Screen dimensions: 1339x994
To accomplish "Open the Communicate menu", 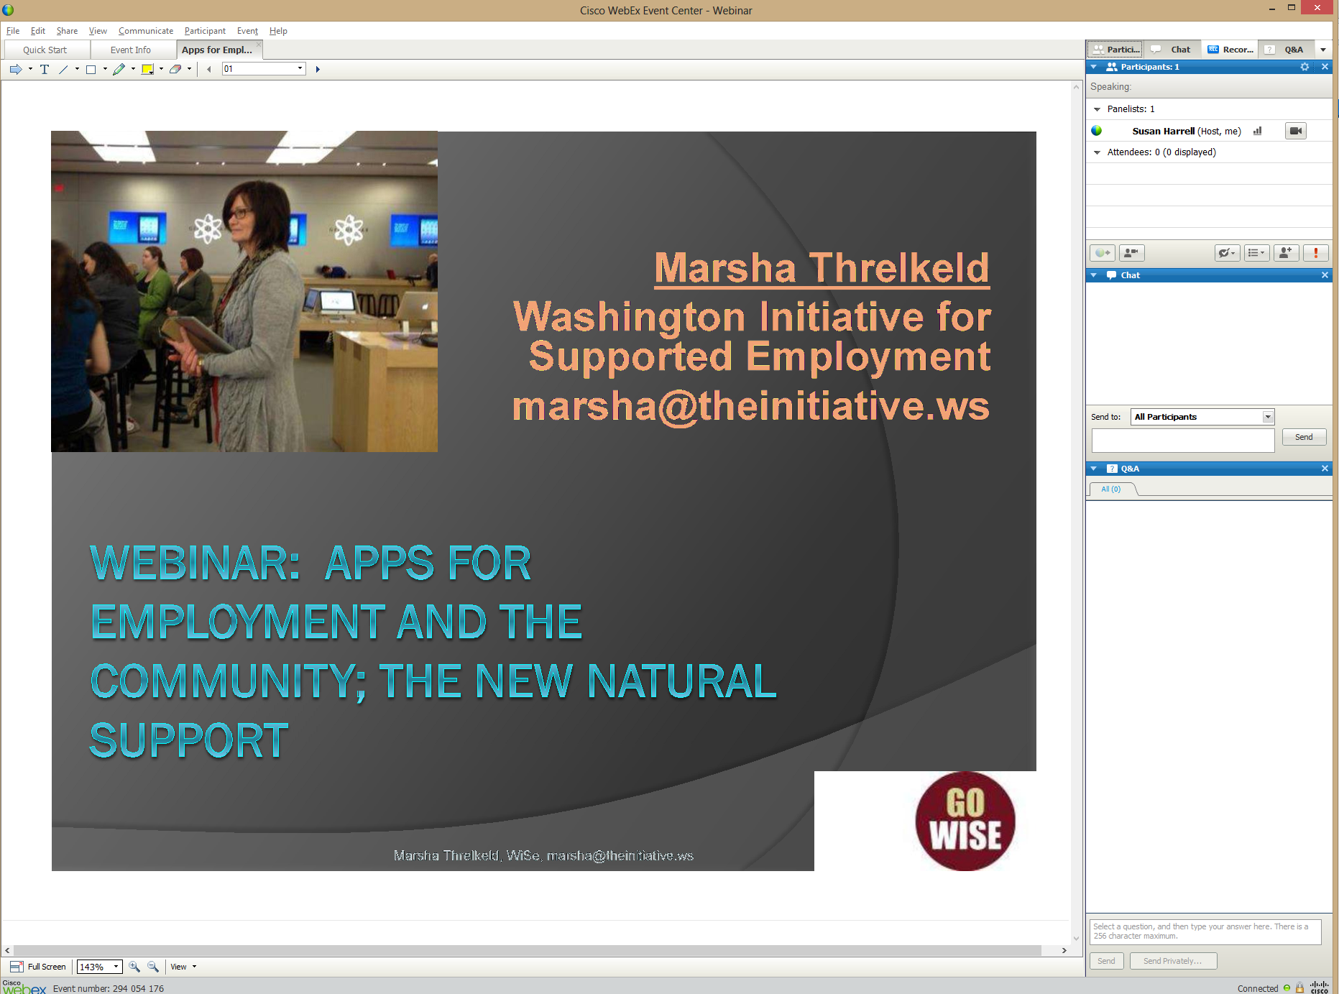I will pos(146,31).
